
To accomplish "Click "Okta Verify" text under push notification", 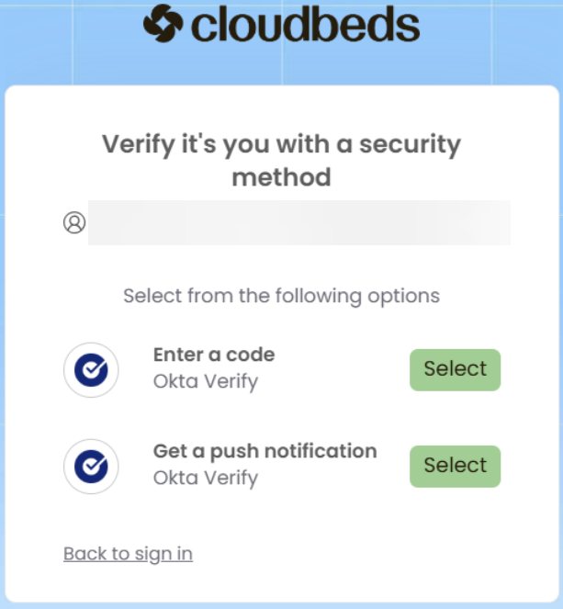I will 206,477.
